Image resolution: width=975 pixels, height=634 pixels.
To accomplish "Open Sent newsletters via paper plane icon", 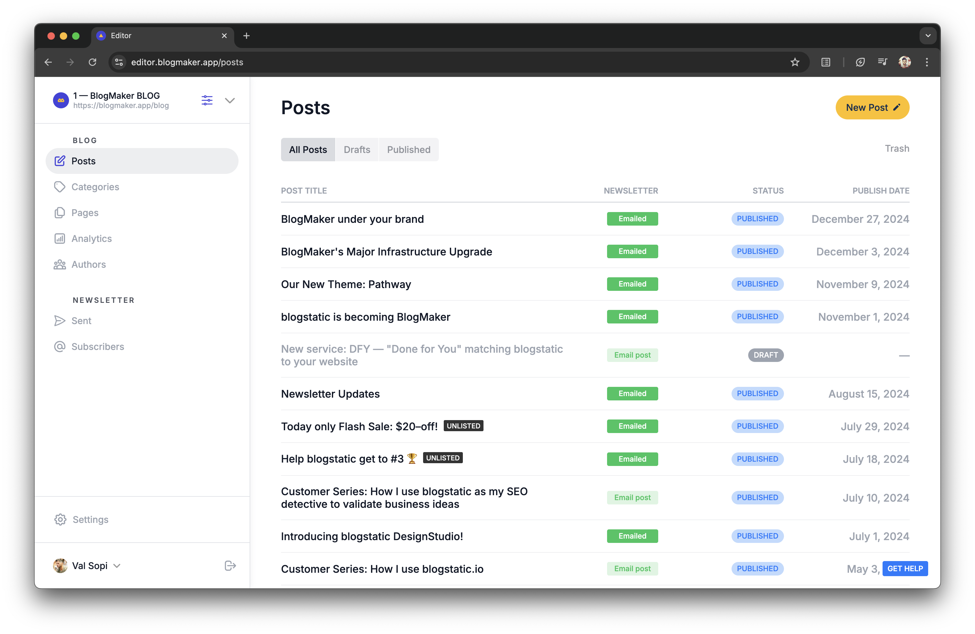I will 60,321.
